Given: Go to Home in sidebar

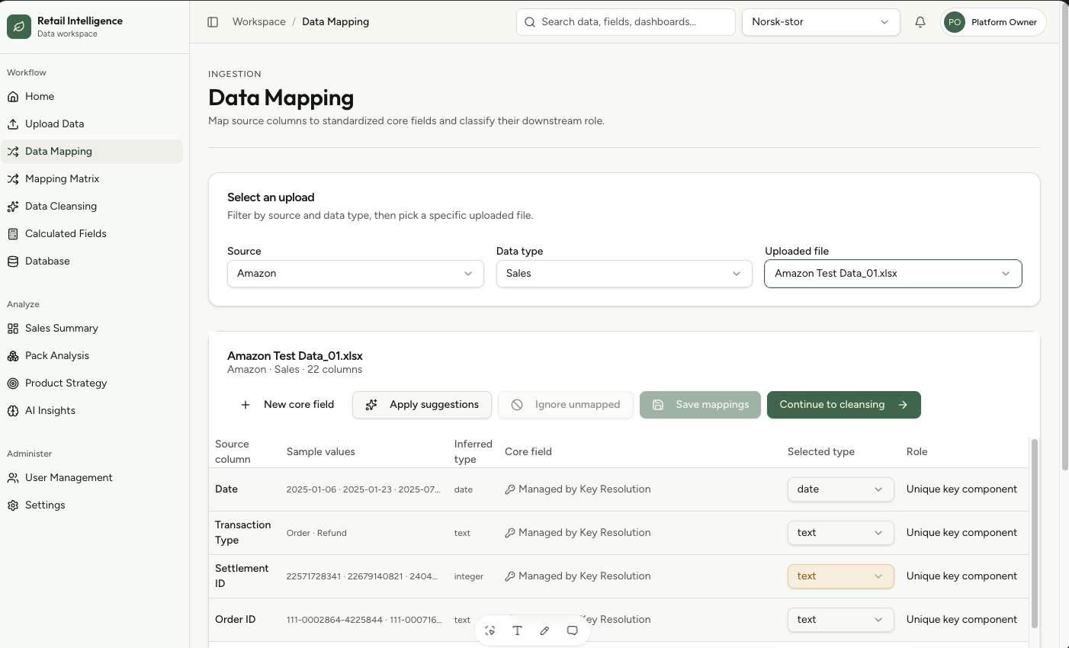Looking at the screenshot, I should pyautogui.click(x=92, y=97).
